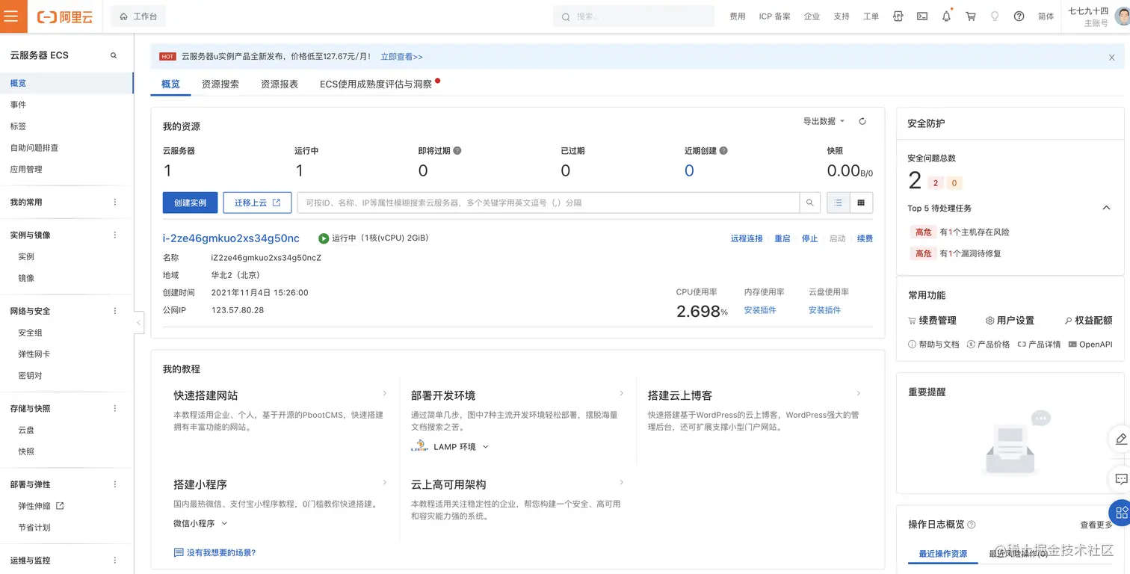
Task: Select the 最近操作资源 tab
Action: pos(942,554)
